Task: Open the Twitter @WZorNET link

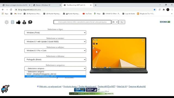Action: (x=106, y=87)
